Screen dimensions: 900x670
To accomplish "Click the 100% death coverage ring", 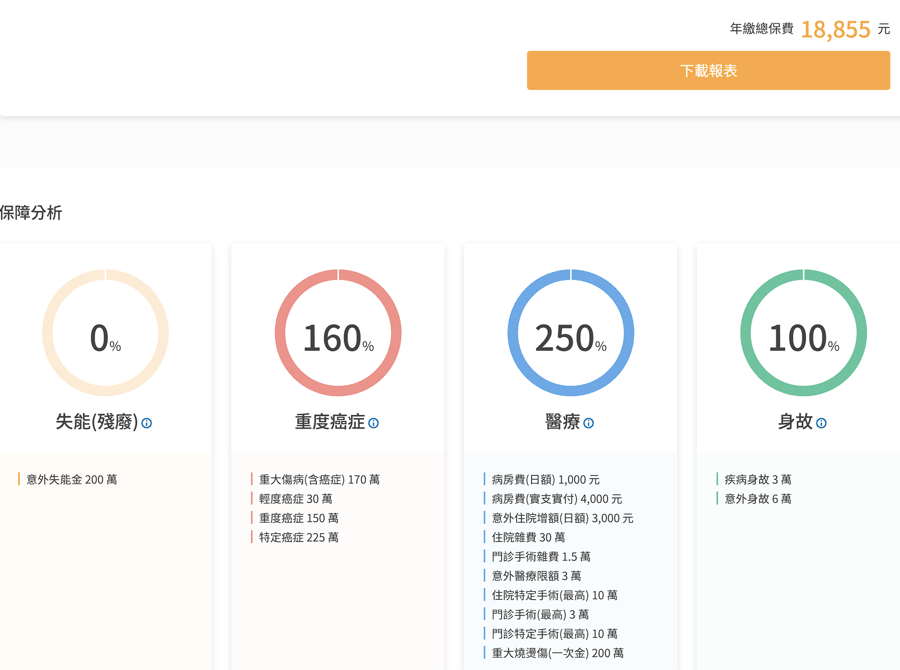I will [804, 333].
